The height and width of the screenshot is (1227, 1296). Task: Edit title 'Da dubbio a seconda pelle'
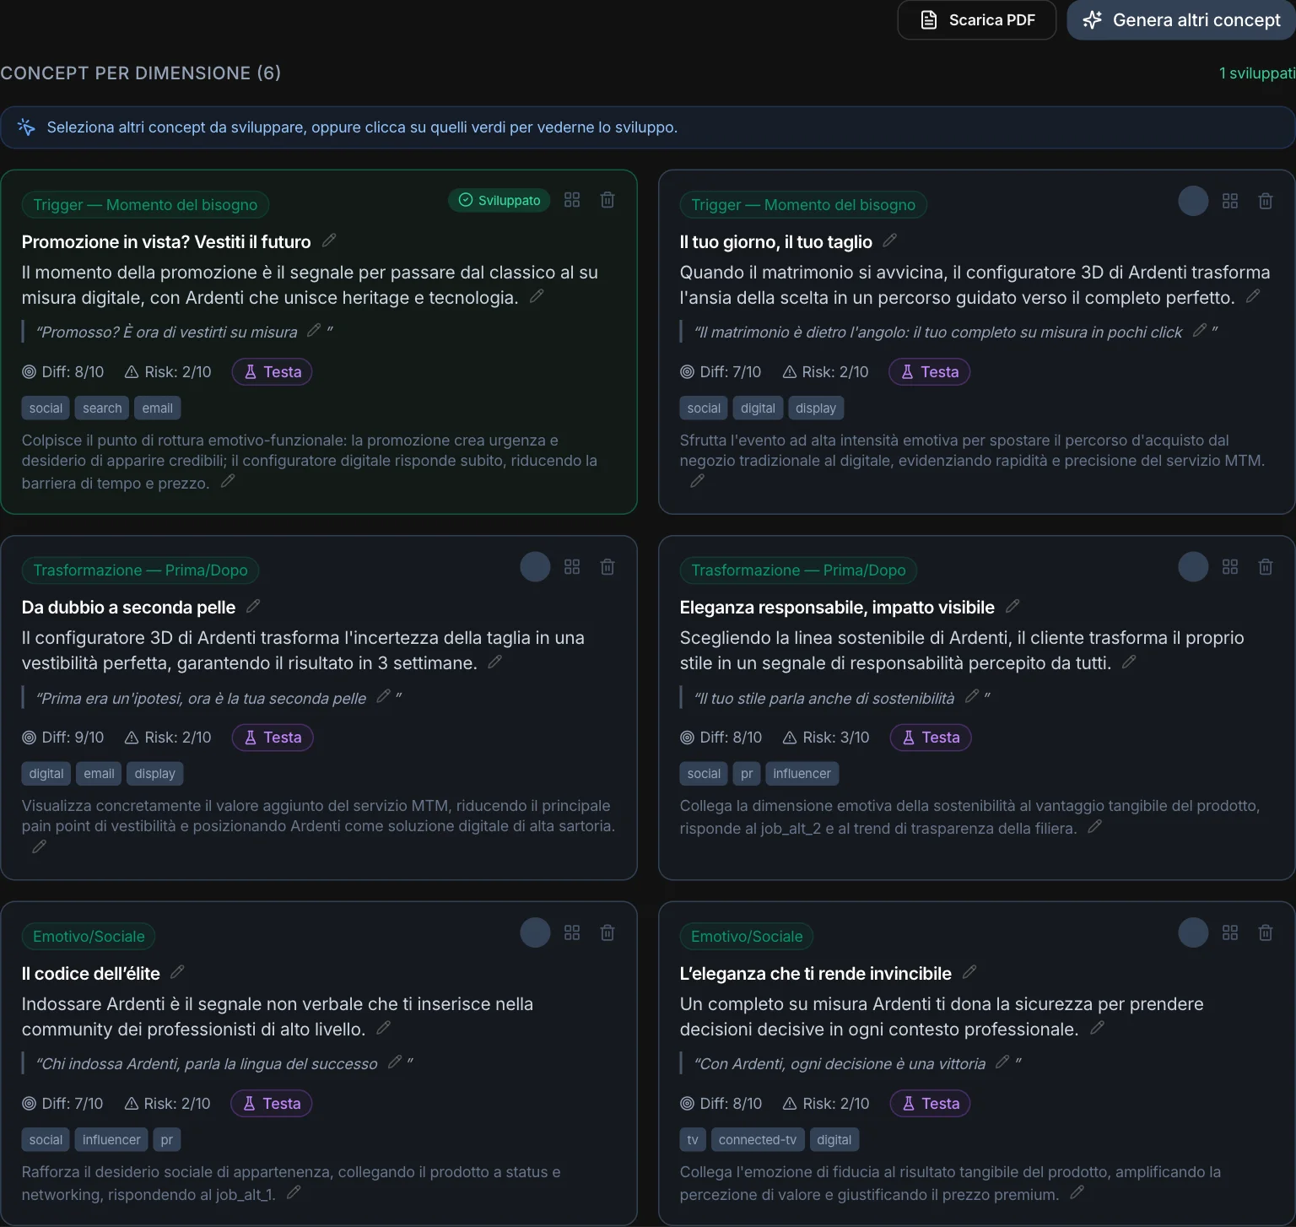[x=253, y=606]
